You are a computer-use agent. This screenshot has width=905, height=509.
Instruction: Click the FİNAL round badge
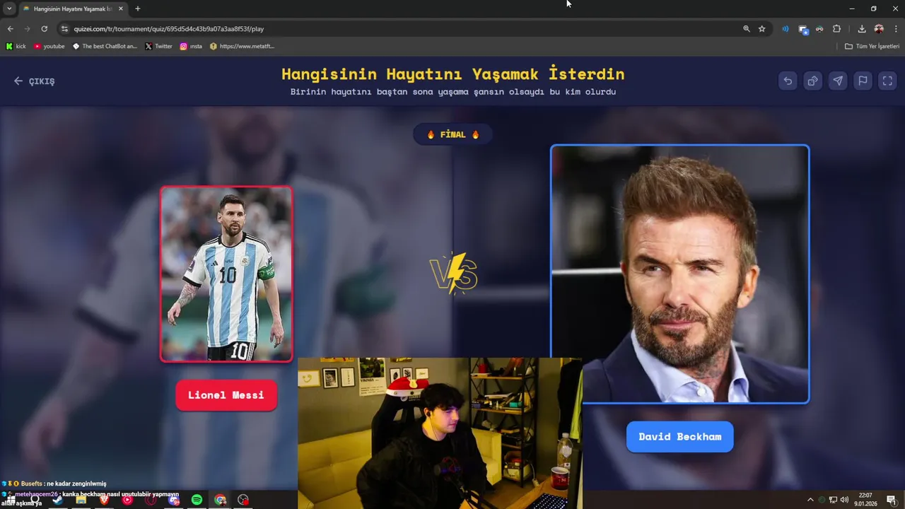pos(452,134)
